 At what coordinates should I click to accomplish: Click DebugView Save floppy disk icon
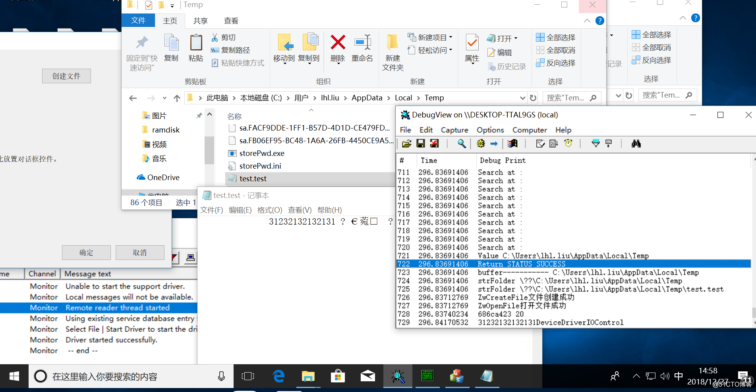(421, 144)
